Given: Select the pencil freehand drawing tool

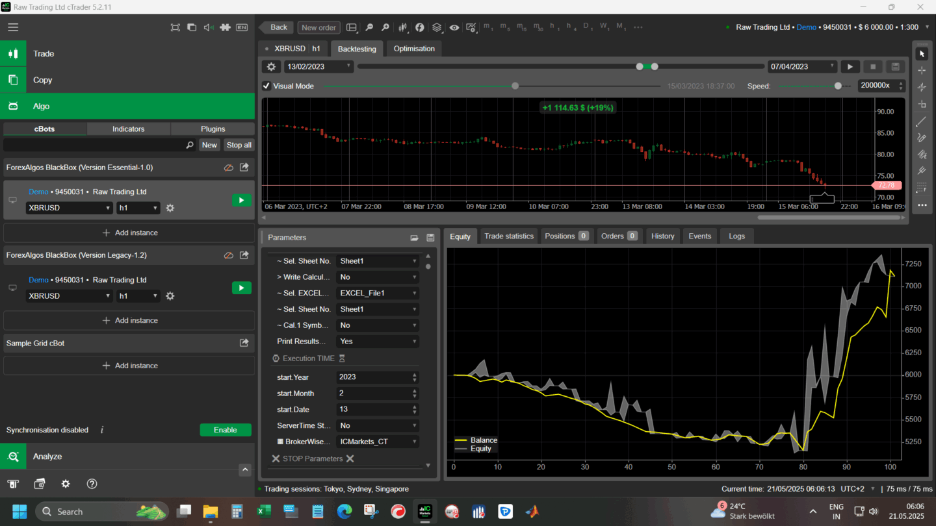Looking at the screenshot, I should tap(921, 138).
